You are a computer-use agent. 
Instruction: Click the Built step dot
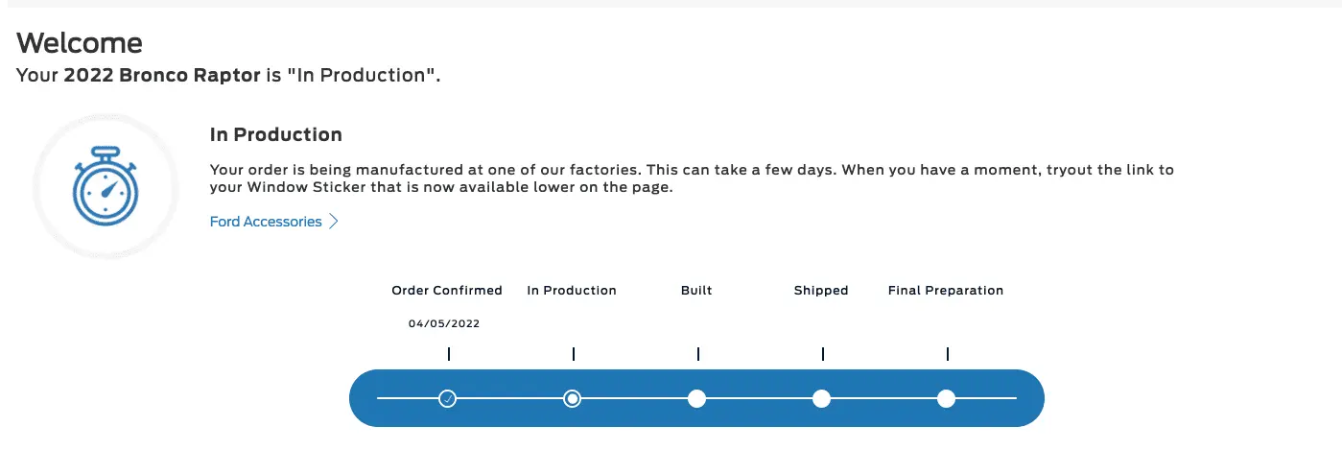tap(697, 398)
